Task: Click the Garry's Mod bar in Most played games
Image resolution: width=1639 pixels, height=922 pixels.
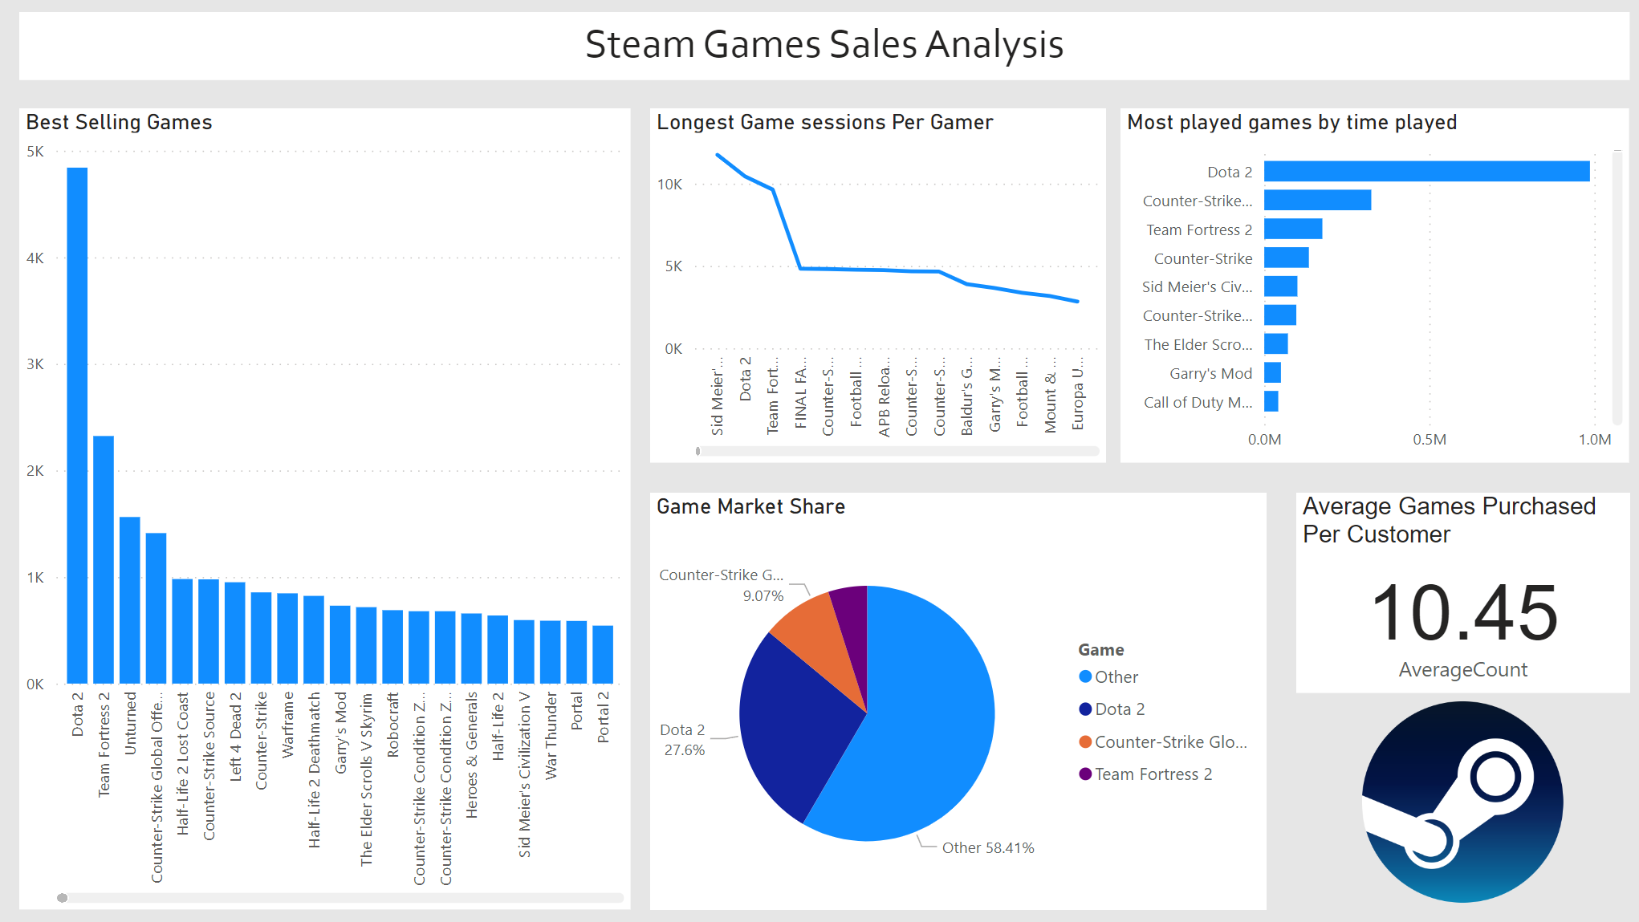Action: click(x=1272, y=373)
